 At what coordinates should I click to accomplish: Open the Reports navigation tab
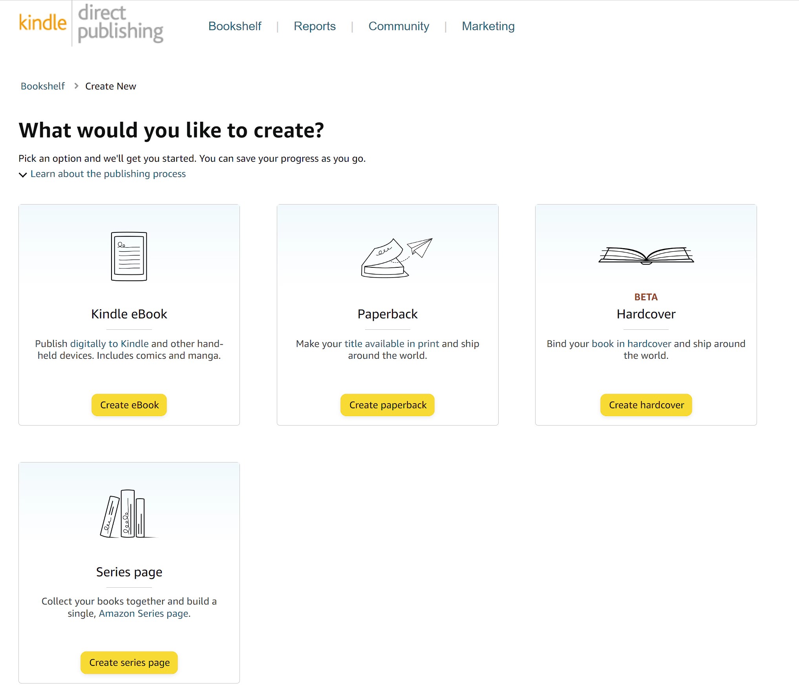click(x=314, y=26)
